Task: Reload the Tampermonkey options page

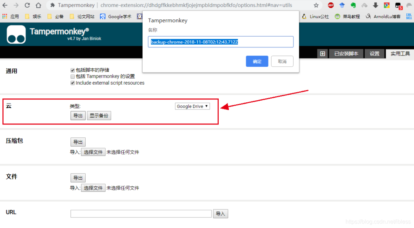Action: 27,5
